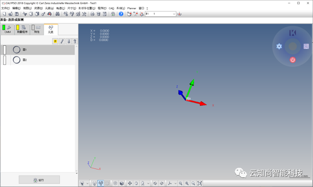Click the 运行 run button
This screenshot has height=187, width=313.
tap(39, 180)
